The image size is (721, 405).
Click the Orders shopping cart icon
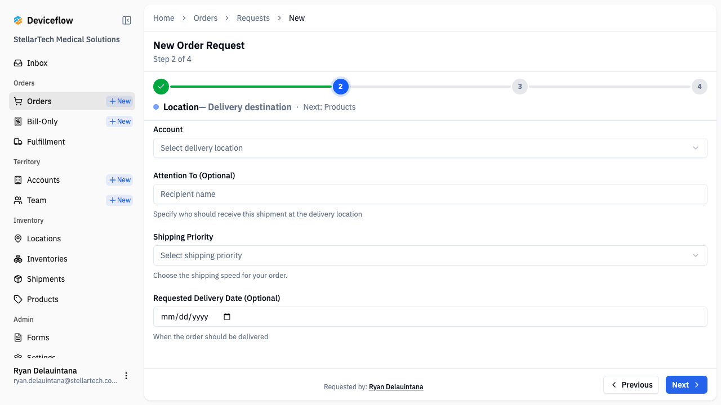(x=18, y=101)
